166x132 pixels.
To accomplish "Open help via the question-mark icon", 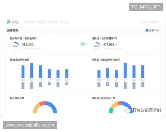I will (x=146, y=22).
